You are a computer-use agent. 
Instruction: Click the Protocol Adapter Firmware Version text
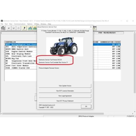pos(49,68)
